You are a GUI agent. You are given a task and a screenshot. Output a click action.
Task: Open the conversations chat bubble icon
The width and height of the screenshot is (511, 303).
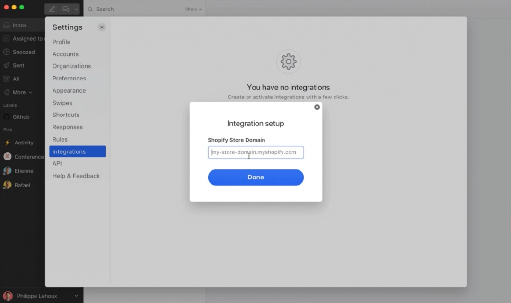coord(66,9)
